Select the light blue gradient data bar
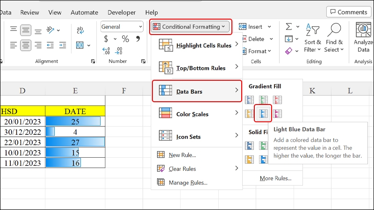This screenshot has height=210, width=374. 263,113
